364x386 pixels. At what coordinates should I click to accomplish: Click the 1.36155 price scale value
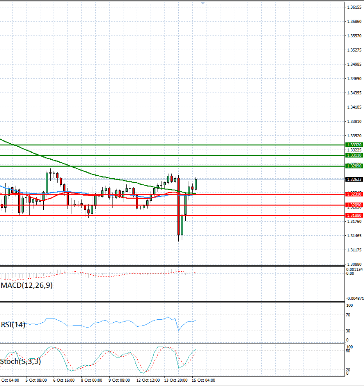(354, 7)
